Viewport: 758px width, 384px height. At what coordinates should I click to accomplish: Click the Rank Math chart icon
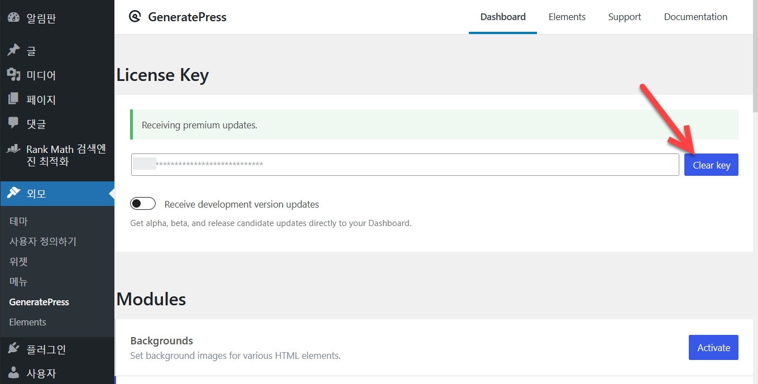pyautogui.click(x=13, y=150)
